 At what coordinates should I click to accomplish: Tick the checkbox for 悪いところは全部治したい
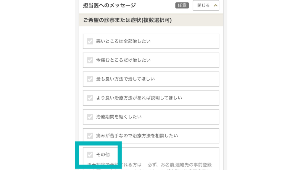pos(90,41)
